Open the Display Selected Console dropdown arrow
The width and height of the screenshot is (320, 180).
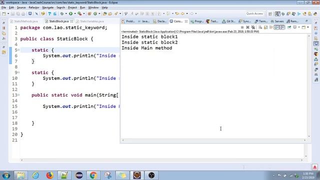[299, 27]
